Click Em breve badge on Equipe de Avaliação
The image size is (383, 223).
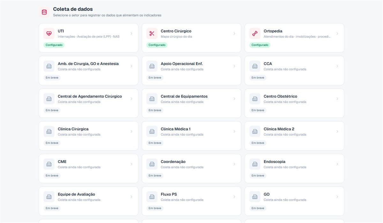(52, 208)
